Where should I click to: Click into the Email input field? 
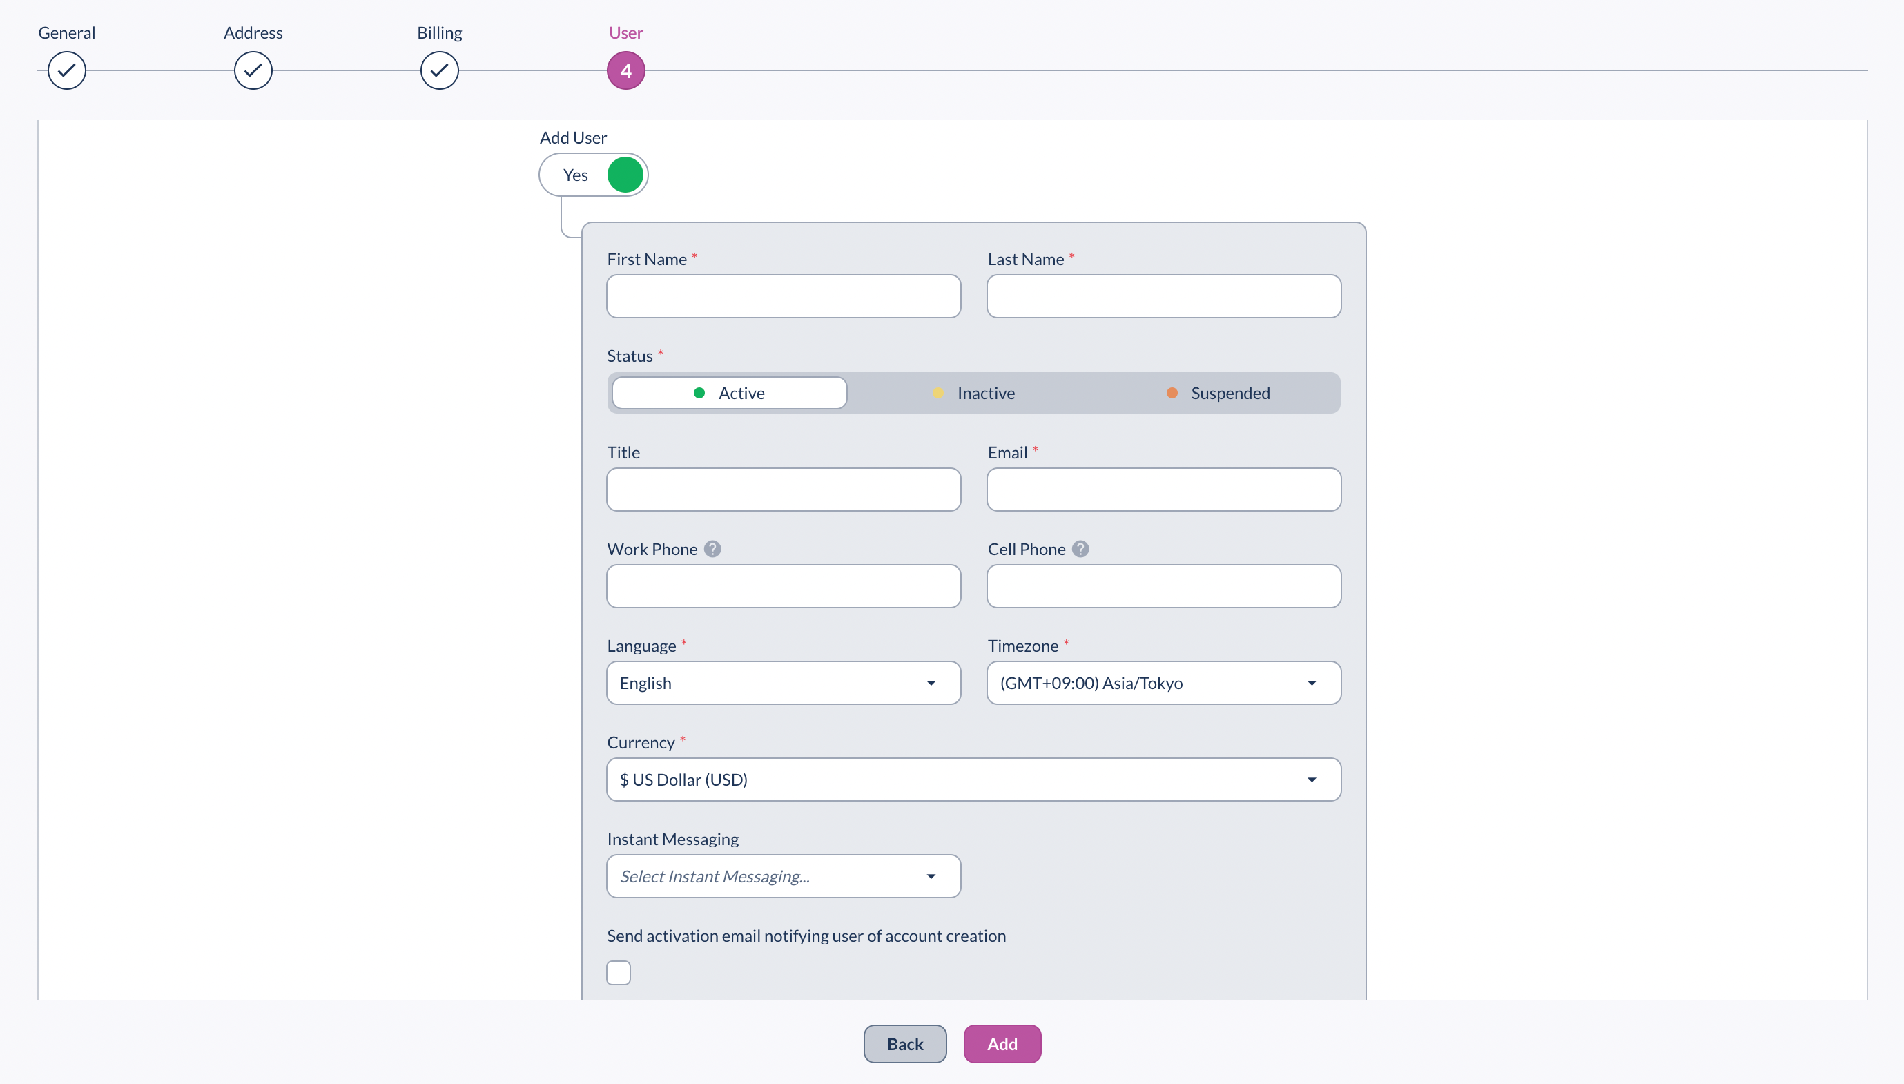[1163, 490]
